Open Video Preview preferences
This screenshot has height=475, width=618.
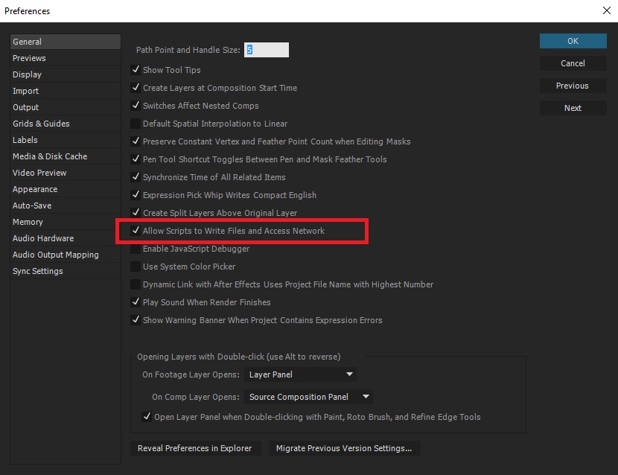tap(66, 173)
